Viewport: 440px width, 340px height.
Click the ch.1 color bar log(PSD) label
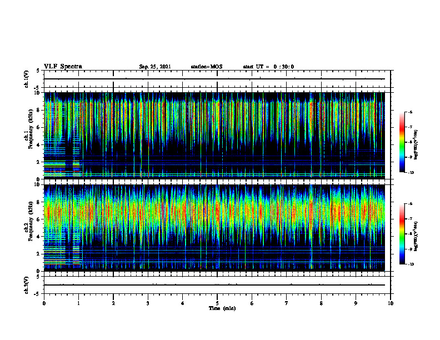tap(416, 145)
